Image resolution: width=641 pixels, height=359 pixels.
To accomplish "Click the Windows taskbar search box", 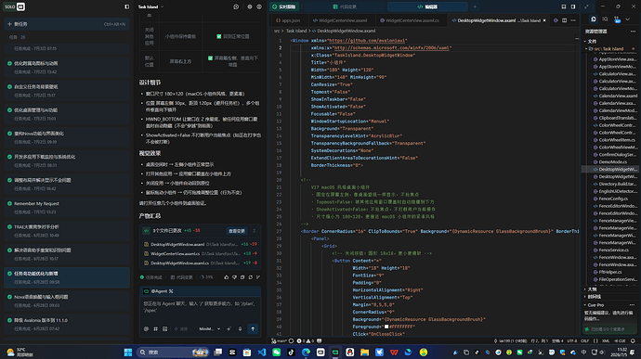I will coord(174,353).
